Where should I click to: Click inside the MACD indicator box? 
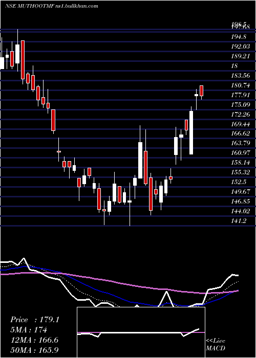click(x=141, y=332)
